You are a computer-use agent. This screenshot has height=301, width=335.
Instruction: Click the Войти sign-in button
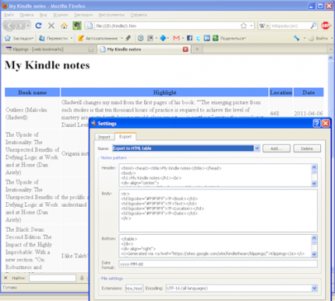tap(319, 38)
